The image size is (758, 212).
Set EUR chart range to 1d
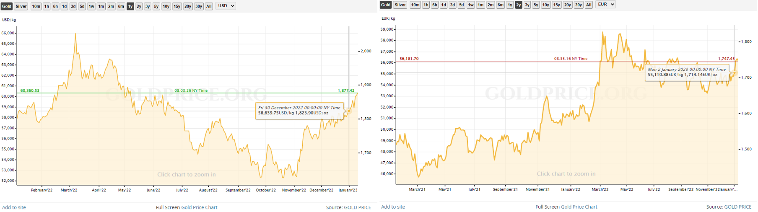[444, 5]
